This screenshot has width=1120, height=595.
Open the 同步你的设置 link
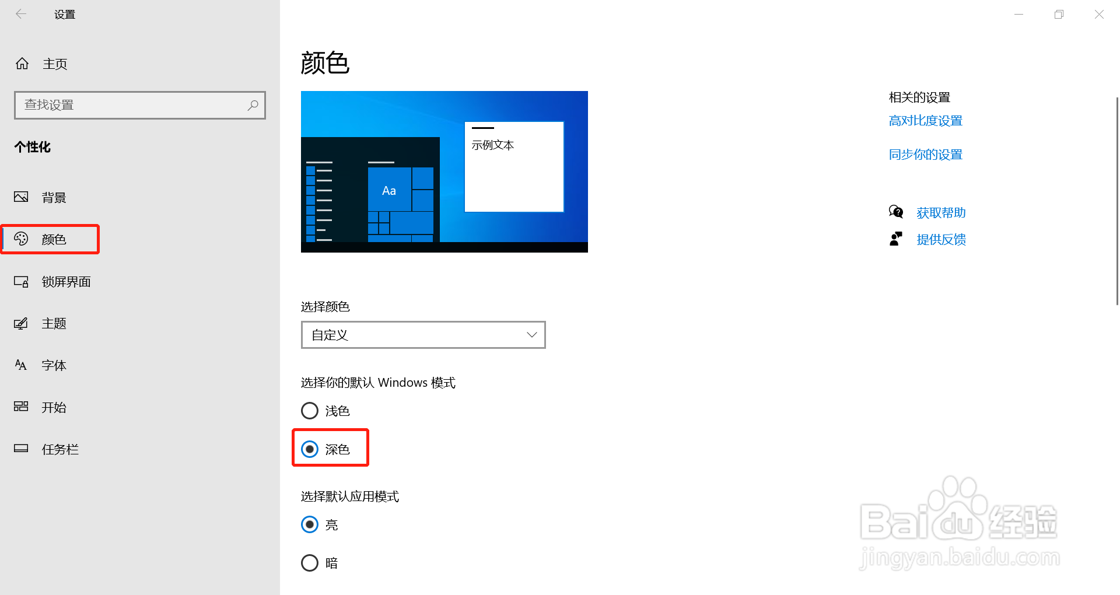click(x=926, y=155)
